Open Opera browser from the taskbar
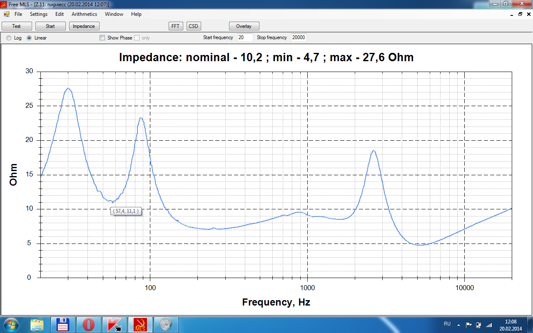 [x=89, y=325]
